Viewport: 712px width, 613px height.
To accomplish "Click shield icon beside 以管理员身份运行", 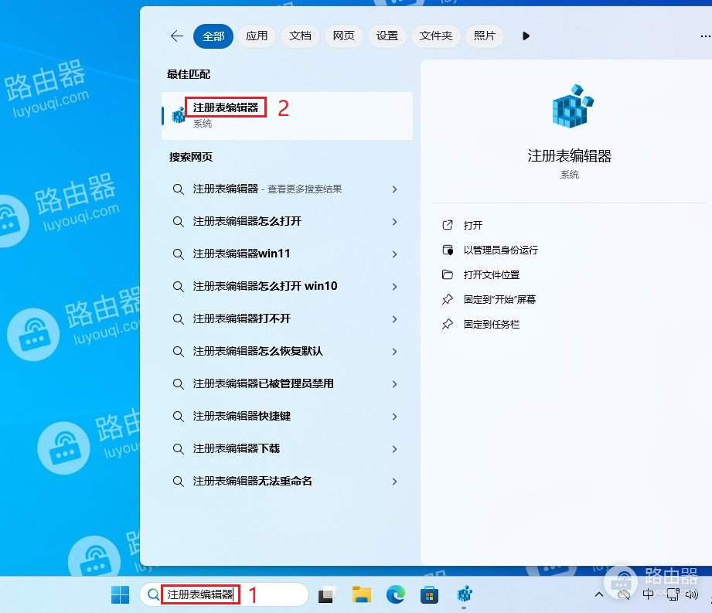I will click(448, 250).
